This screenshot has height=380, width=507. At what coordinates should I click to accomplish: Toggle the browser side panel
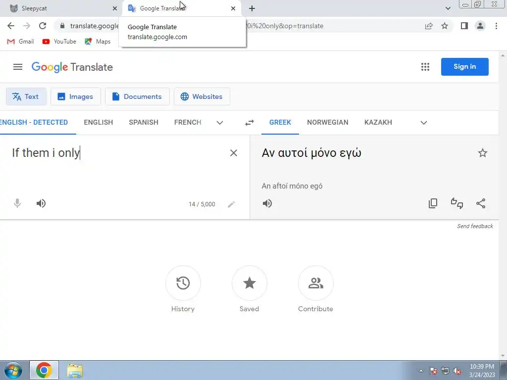(x=464, y=26)
